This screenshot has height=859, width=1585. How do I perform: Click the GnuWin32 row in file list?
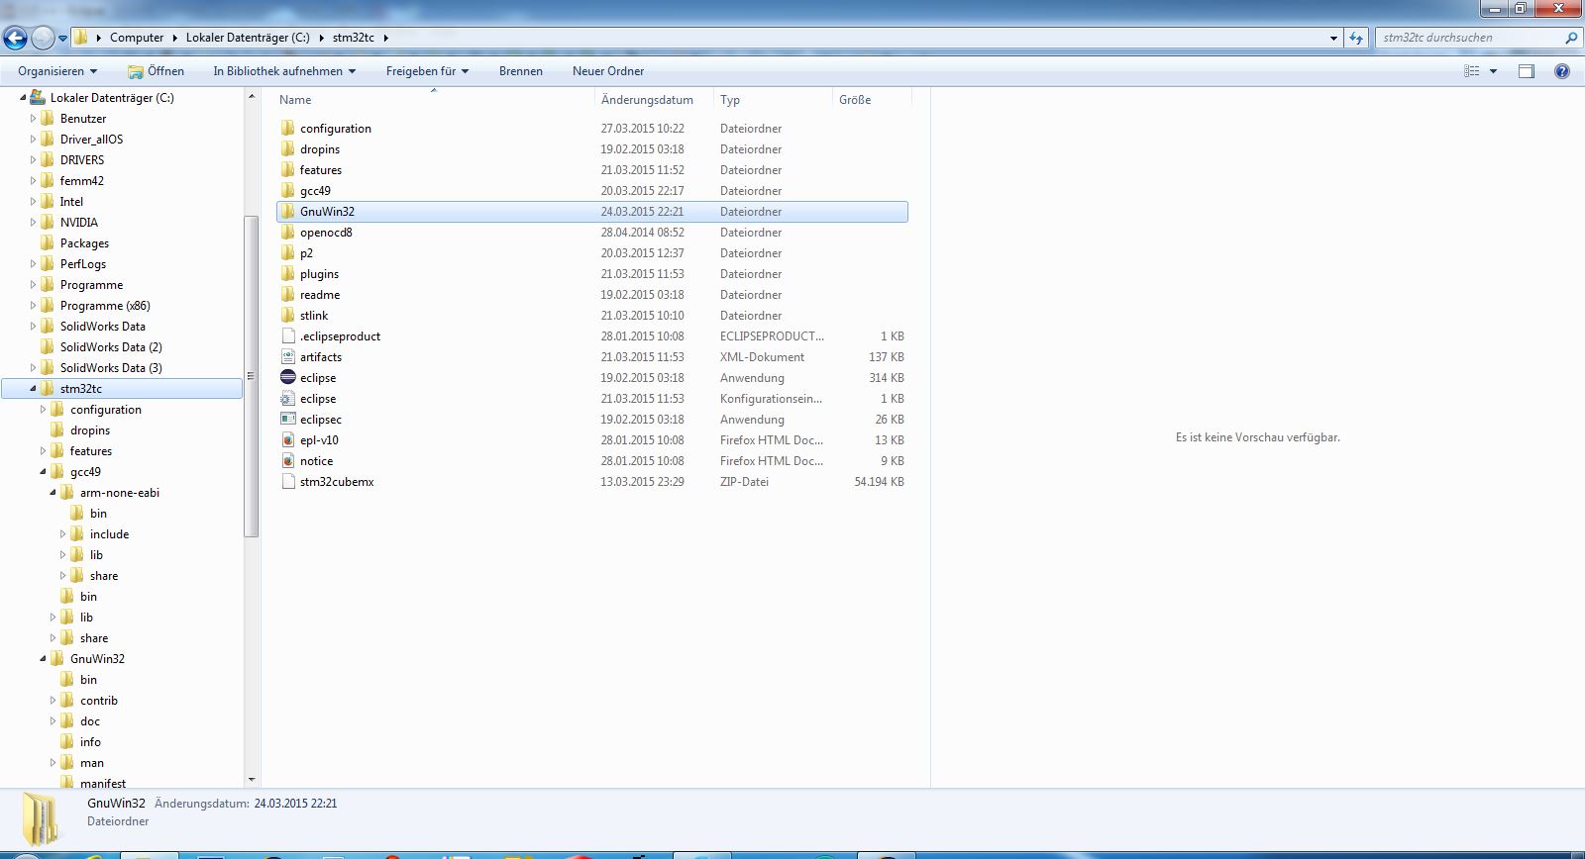pyautogui.click(x=592, y=212)
